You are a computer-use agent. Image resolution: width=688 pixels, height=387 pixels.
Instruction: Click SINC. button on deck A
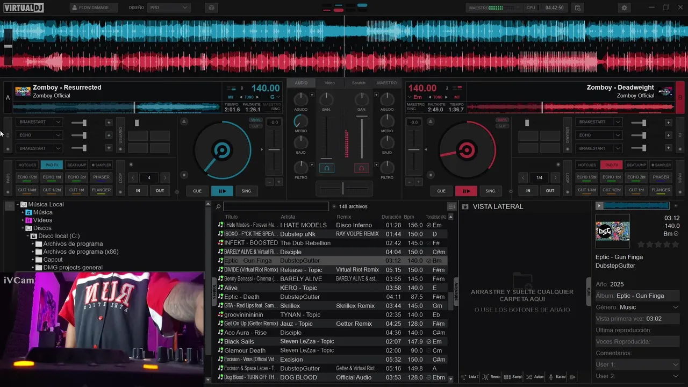click(x=247, y=191)
